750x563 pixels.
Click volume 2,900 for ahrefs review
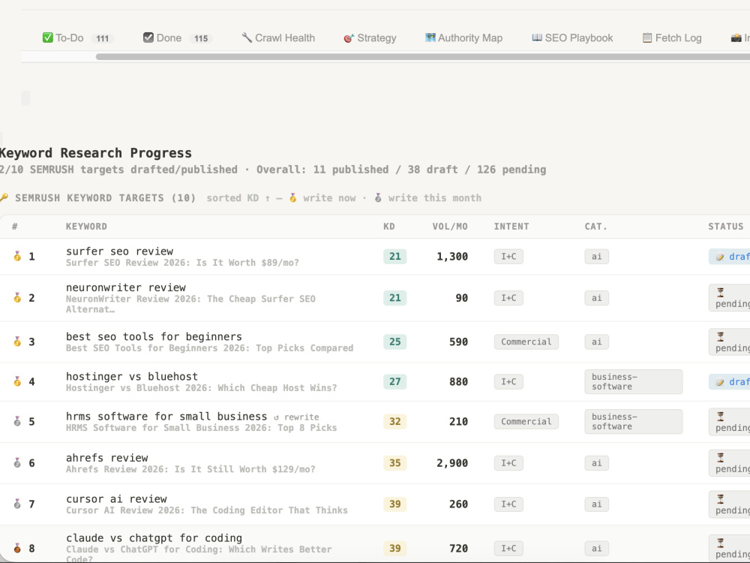(x=452, y=463)
